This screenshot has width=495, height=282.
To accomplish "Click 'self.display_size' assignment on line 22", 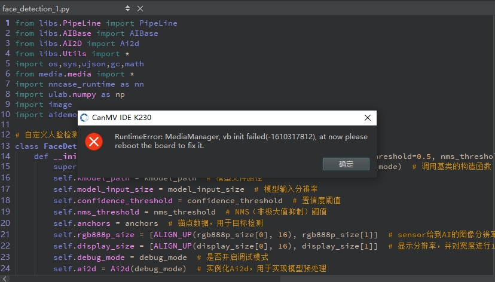I will click(x=215, y=246).
